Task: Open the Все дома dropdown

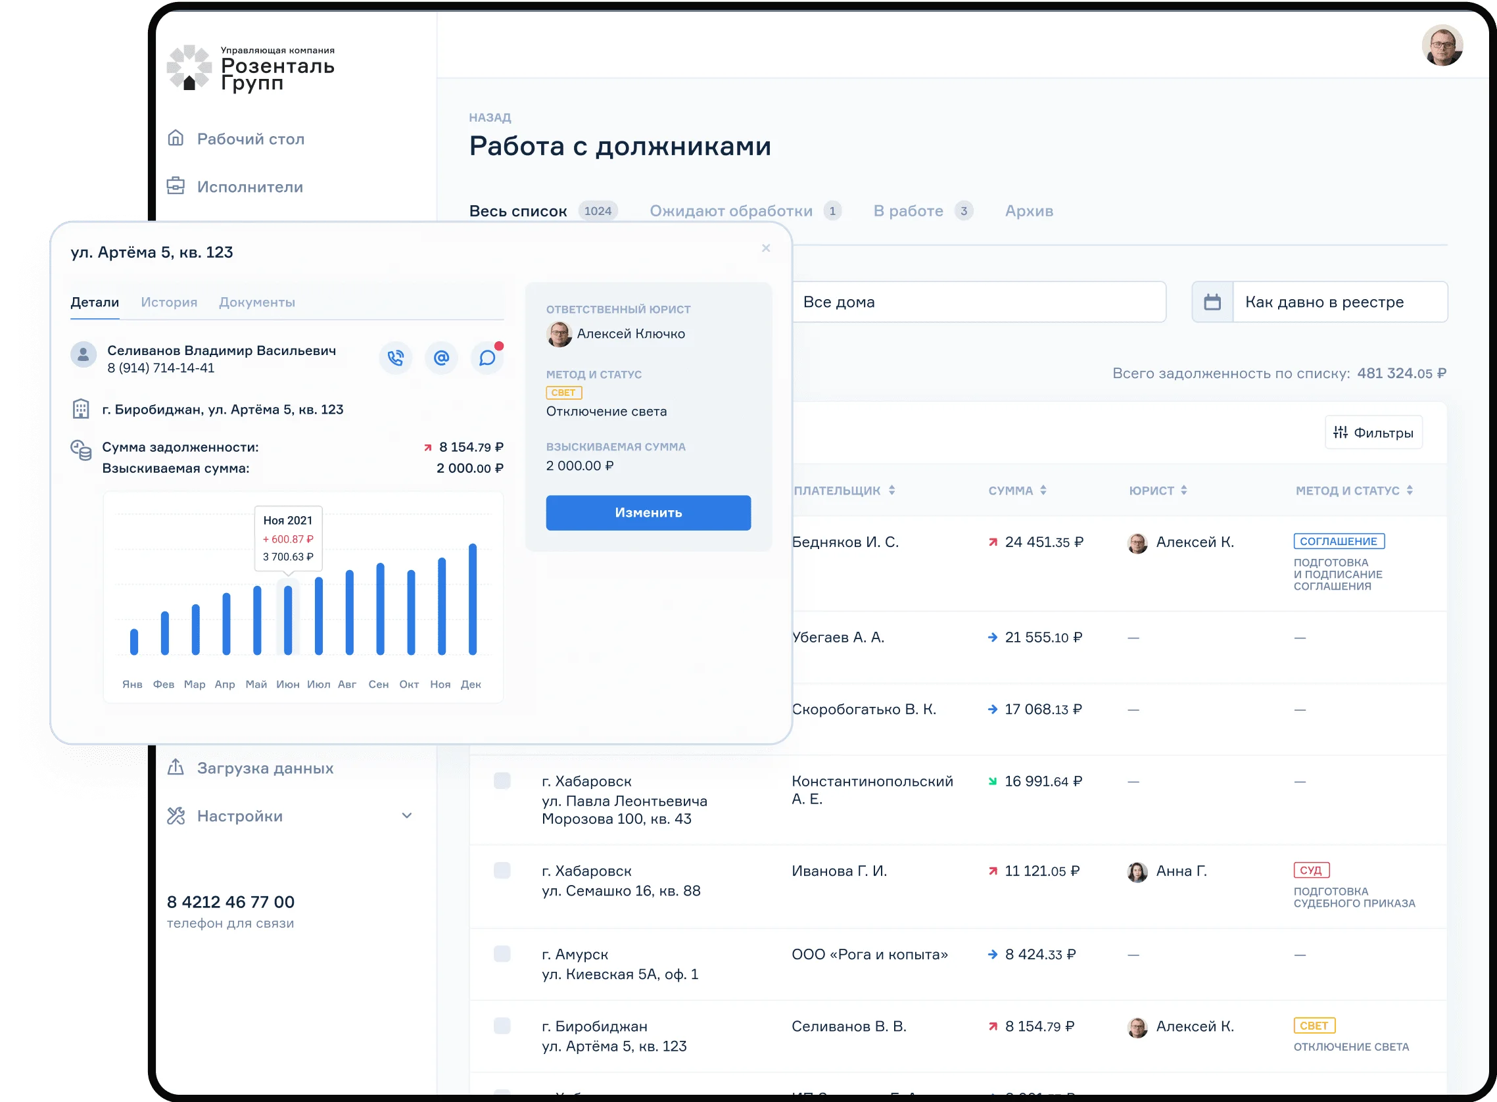Action: click(979, 302)
